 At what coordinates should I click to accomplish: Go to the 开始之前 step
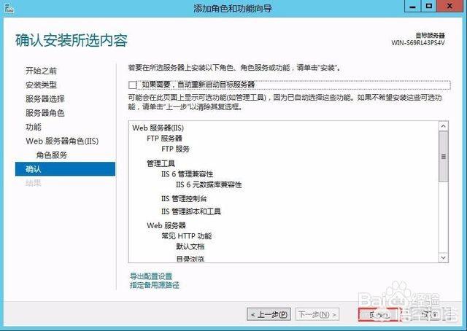coord(41,71)
